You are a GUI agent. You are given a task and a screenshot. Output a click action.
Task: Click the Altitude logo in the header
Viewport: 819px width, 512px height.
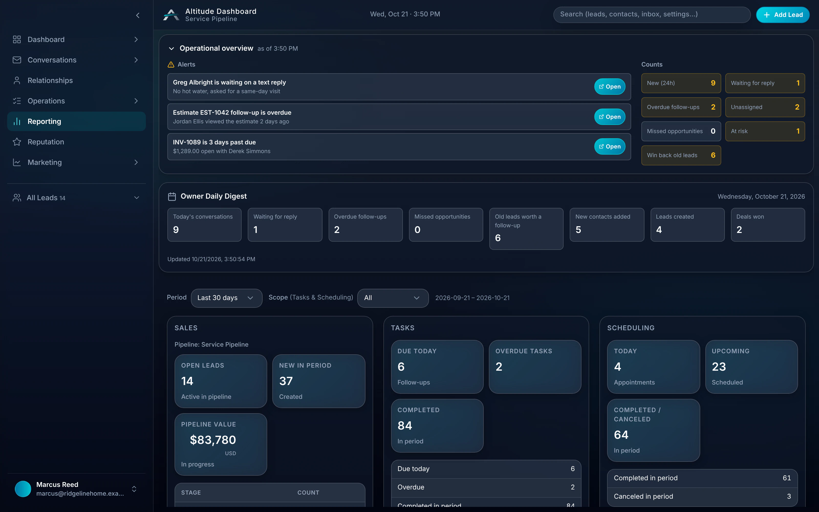[171, 15]
